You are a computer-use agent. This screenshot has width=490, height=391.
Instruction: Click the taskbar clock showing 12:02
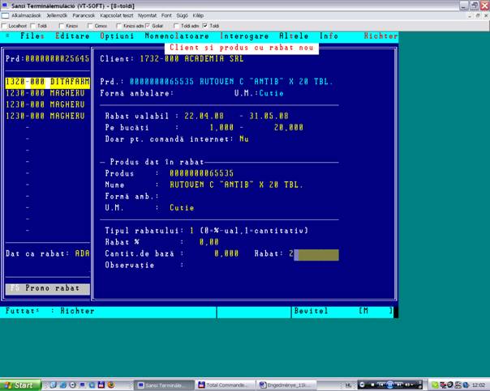pos(479,385)
